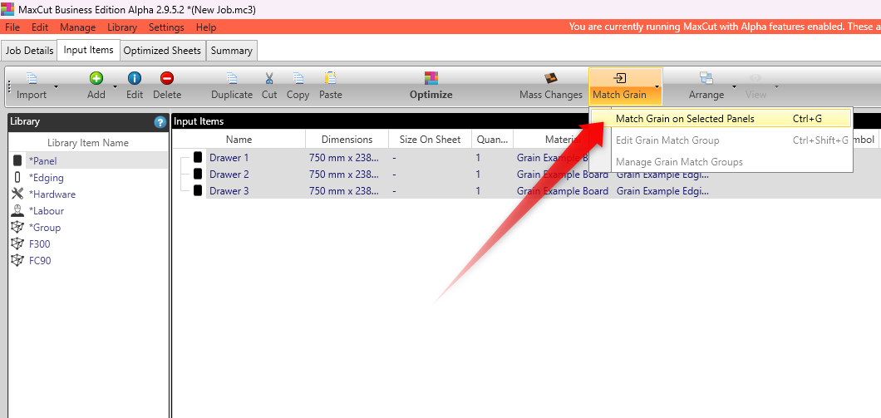Open the Settings menu
Viewport: 881px width, 418px height.
(x=166, y=27)
